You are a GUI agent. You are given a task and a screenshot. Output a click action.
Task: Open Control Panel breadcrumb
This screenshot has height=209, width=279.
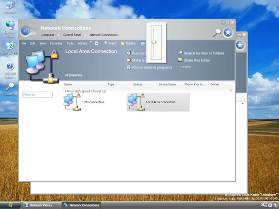[x=72, y=35]
